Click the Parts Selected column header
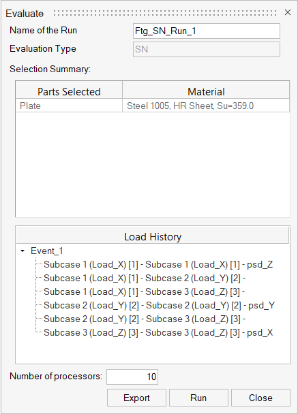This screenshot has height=414, width=298. (69, 91)
